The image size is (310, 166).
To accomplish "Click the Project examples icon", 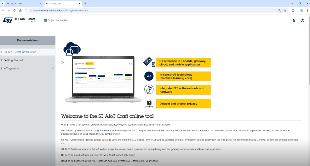I will tap(45, 20).
